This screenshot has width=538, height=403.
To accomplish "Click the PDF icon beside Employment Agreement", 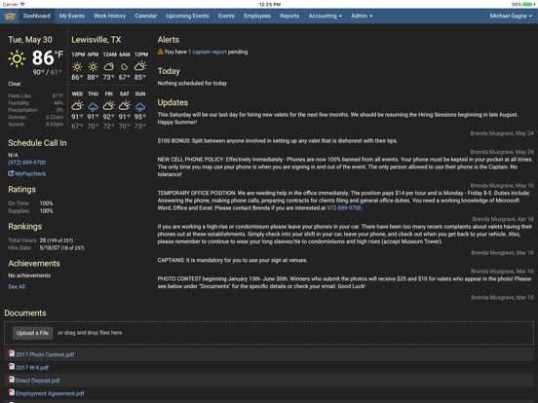I will pyautogui.click(x=12, y=392).
